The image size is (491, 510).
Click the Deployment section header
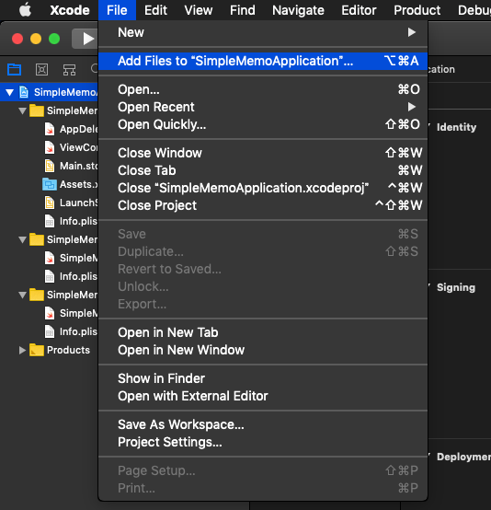click(x=463, y=457)
